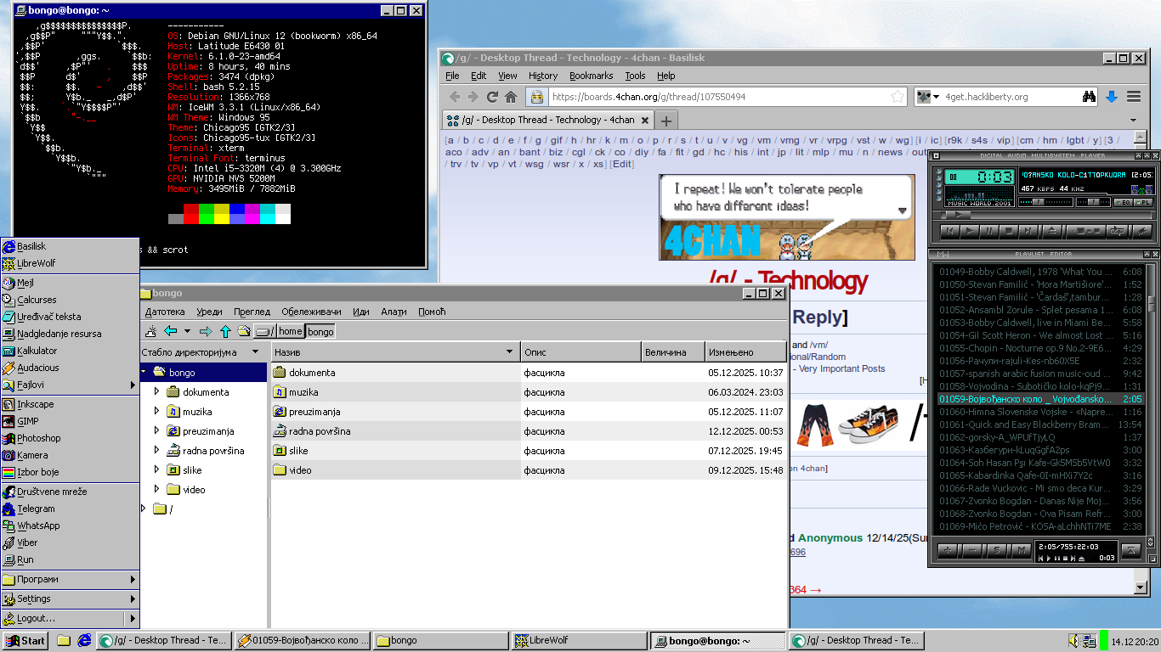Open back history dropdown in file manager

point(187,331)
